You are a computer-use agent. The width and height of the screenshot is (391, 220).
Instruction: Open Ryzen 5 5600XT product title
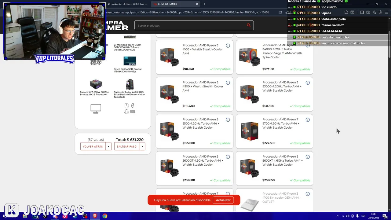283,160
